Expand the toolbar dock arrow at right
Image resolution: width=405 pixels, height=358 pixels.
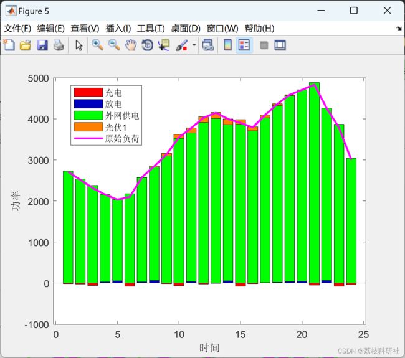pyautogui.click(x=399, y=29)
